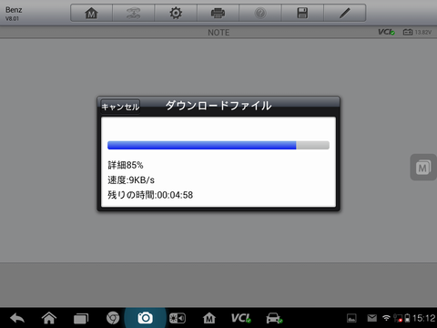Click the ダウンロードファイル dialog title
The height and width of the screenshot is (328, 437).
(x=218, y=106)
